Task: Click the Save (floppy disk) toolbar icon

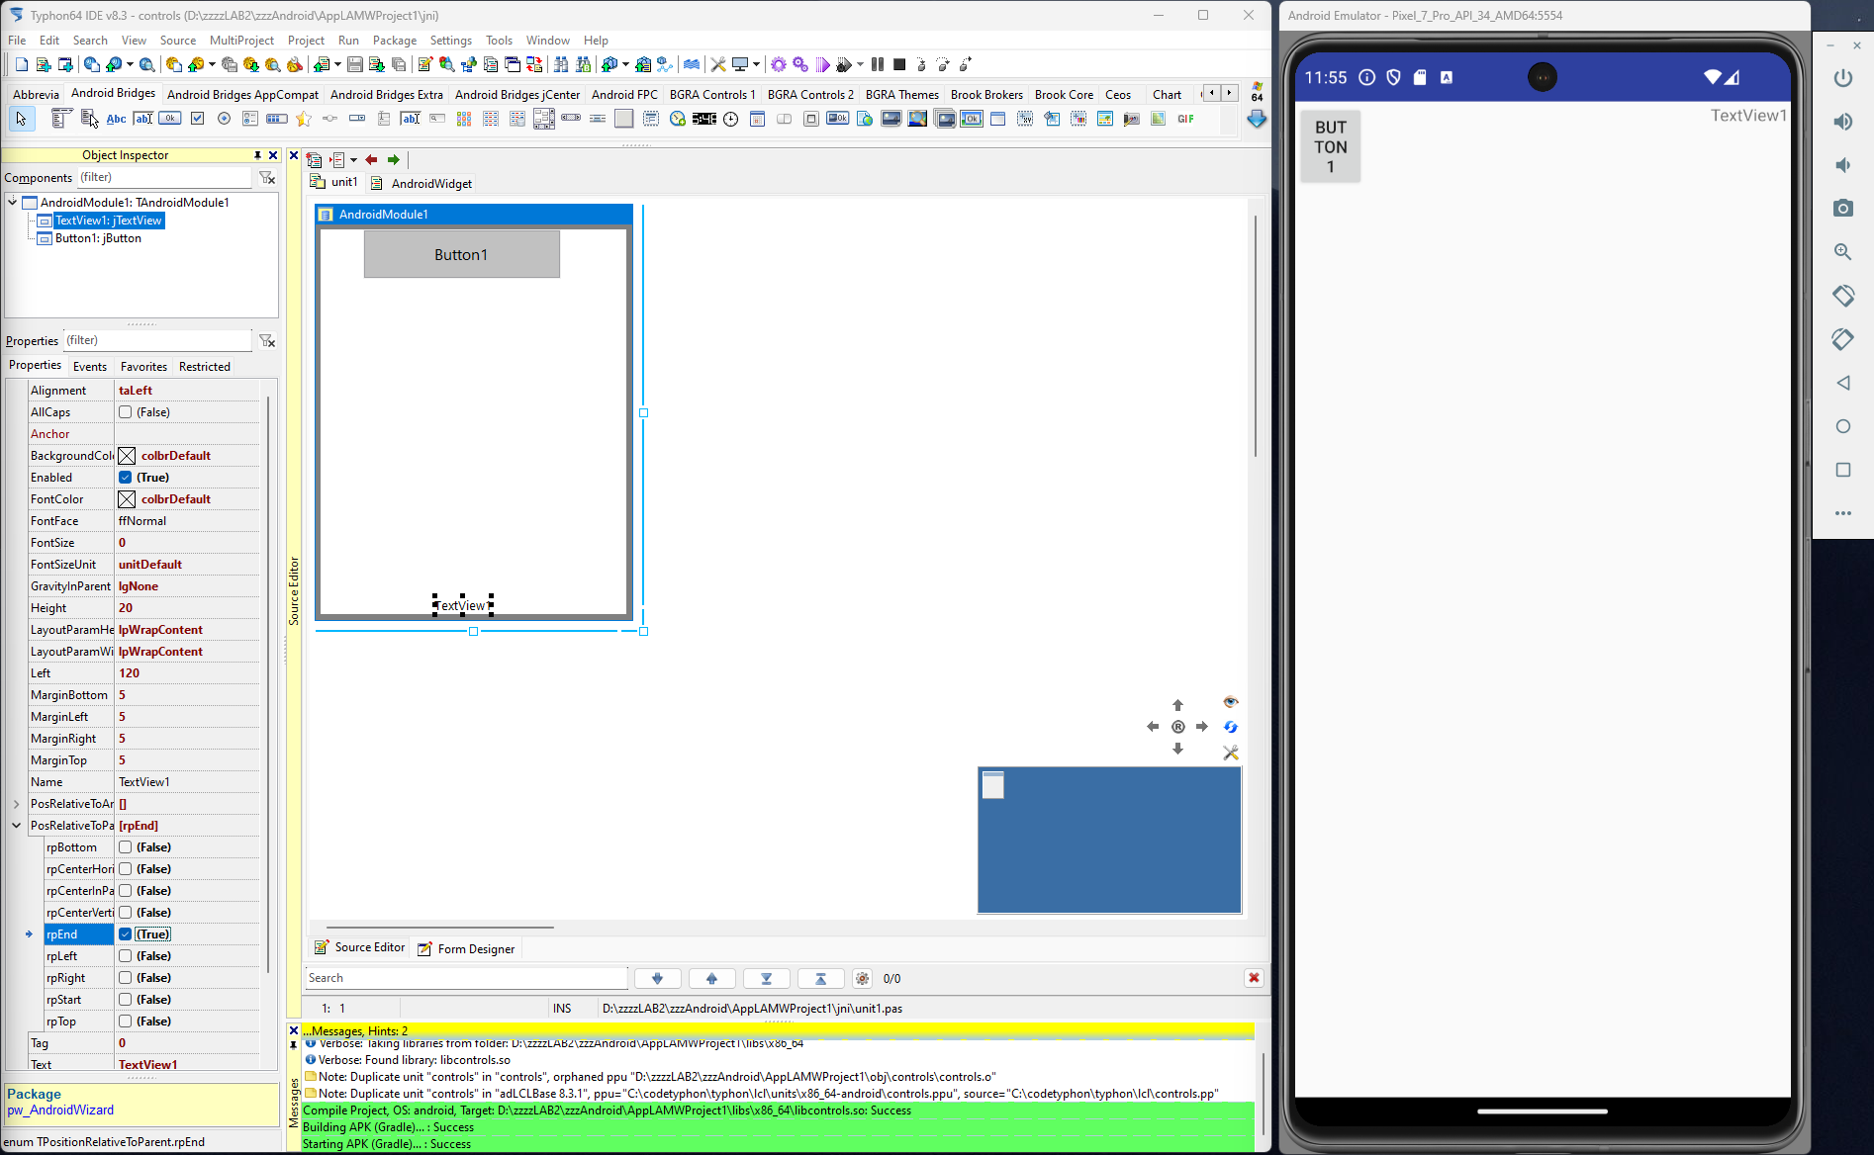Action: (354, 64)
